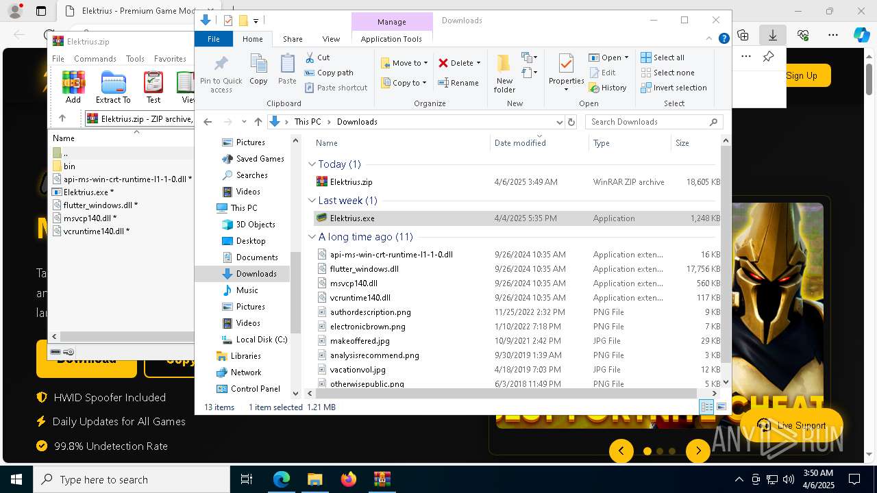Click previous carousel arrow on webpage
The image size is (877, 493).
(x=621, y=451)
